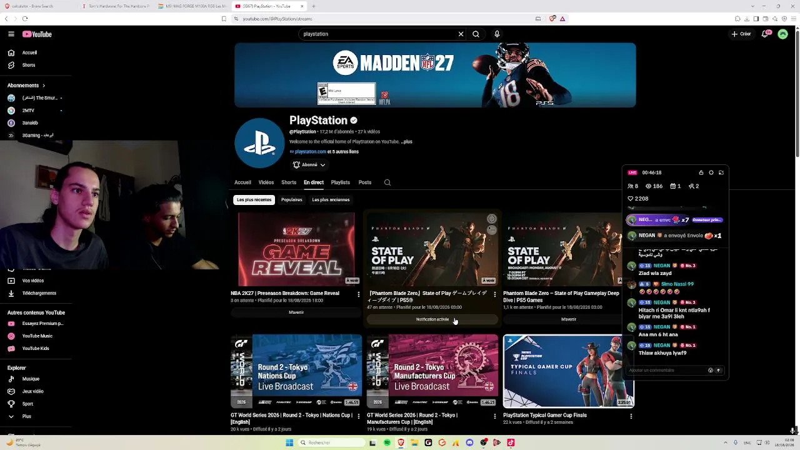The height and width of the screenshot is (450, 800).
Task: Expand the Abonnements section chevron
Action: (44, 86)
